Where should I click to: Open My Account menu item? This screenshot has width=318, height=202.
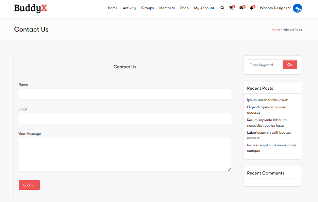click(204, 8)
